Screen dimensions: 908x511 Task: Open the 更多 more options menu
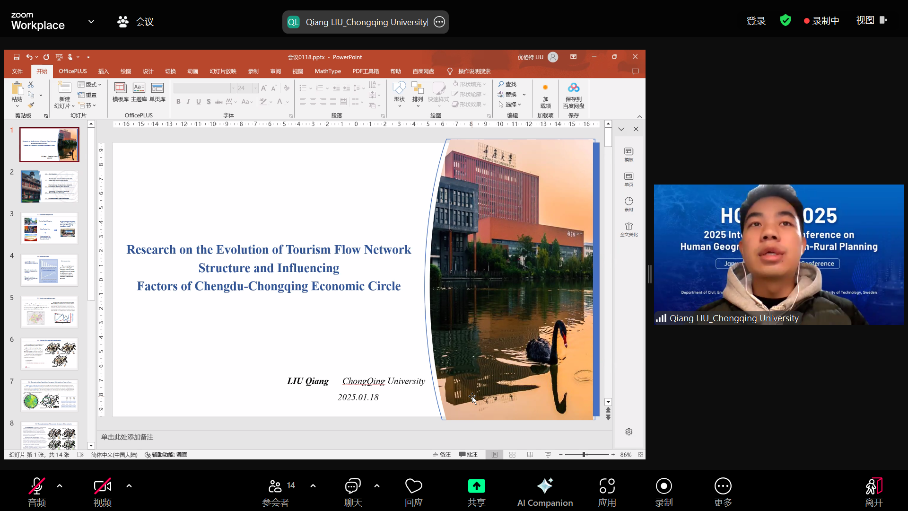[723, 493]
